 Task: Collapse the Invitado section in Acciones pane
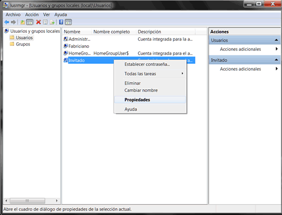click(x=276, y=60)
